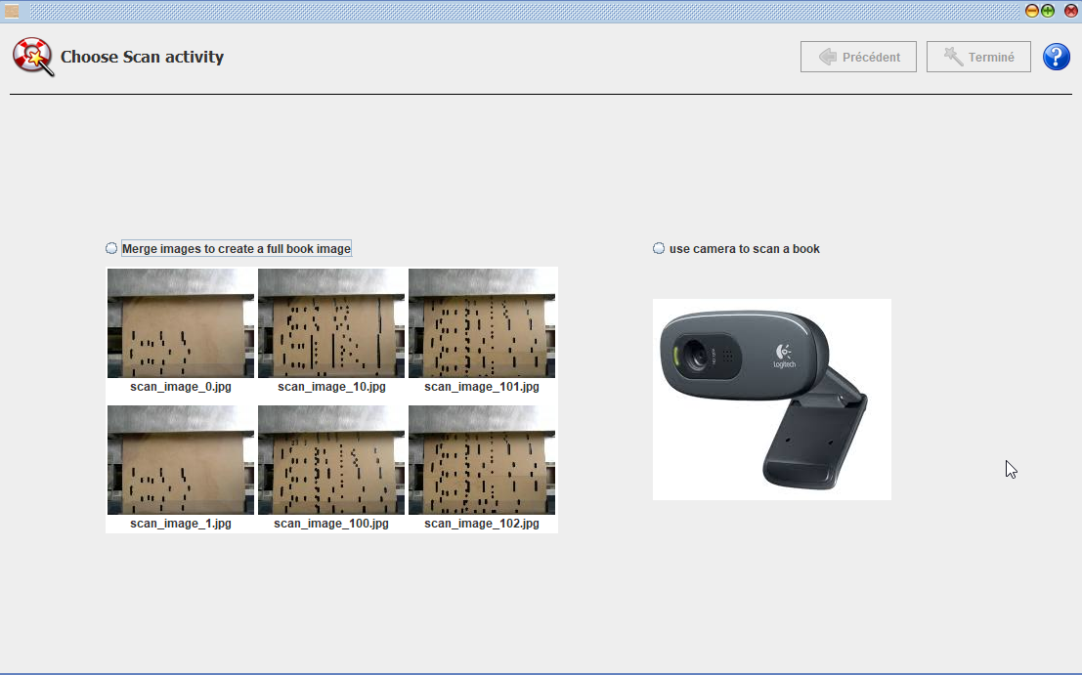Screen dimensions: 1082x675
Task: Maximize the window with the green button
Action: click(x=1048, y=11)
